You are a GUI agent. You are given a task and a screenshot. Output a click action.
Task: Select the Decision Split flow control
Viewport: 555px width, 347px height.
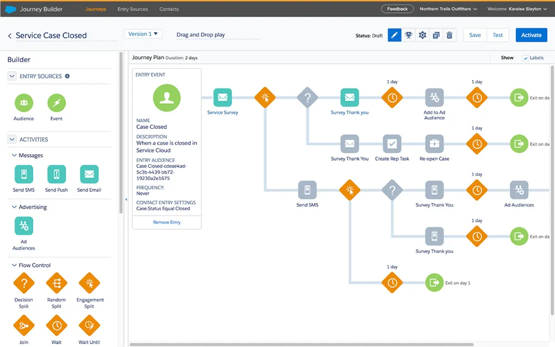24,283
